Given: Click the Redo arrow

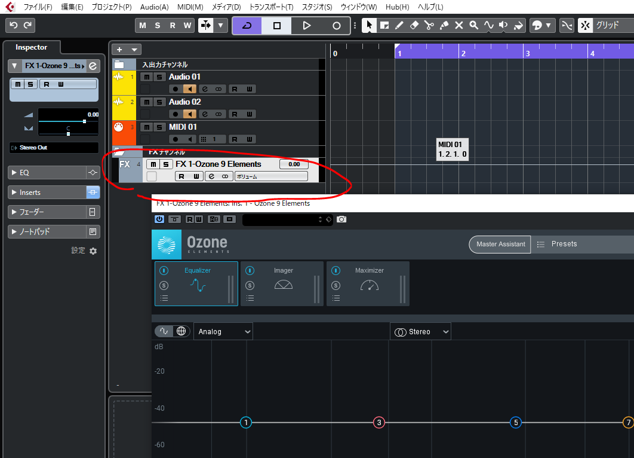Looking at the screenshot, I should [x=27, y=25].
